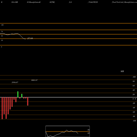Click the RSI axis label 70
The height and width of the screenshot is (137, 137).
(2, 32)
